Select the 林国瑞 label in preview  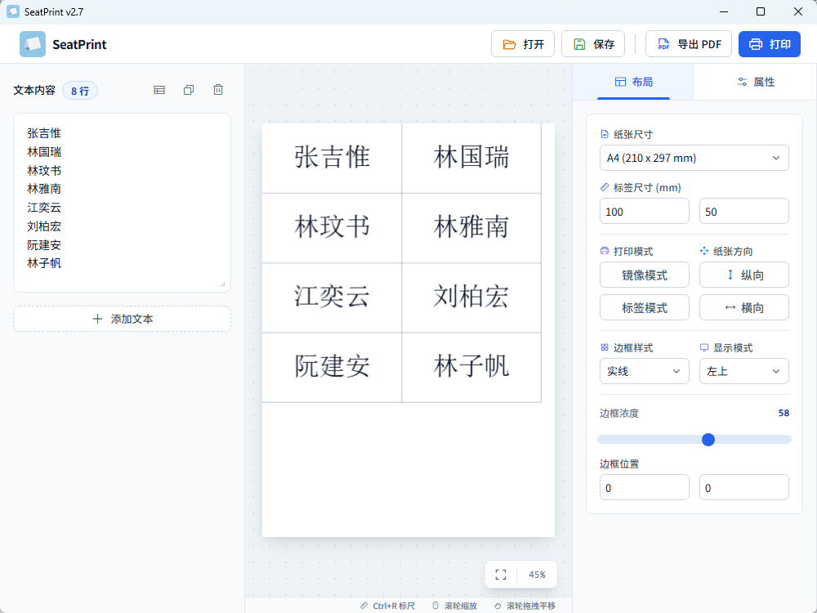471,158
